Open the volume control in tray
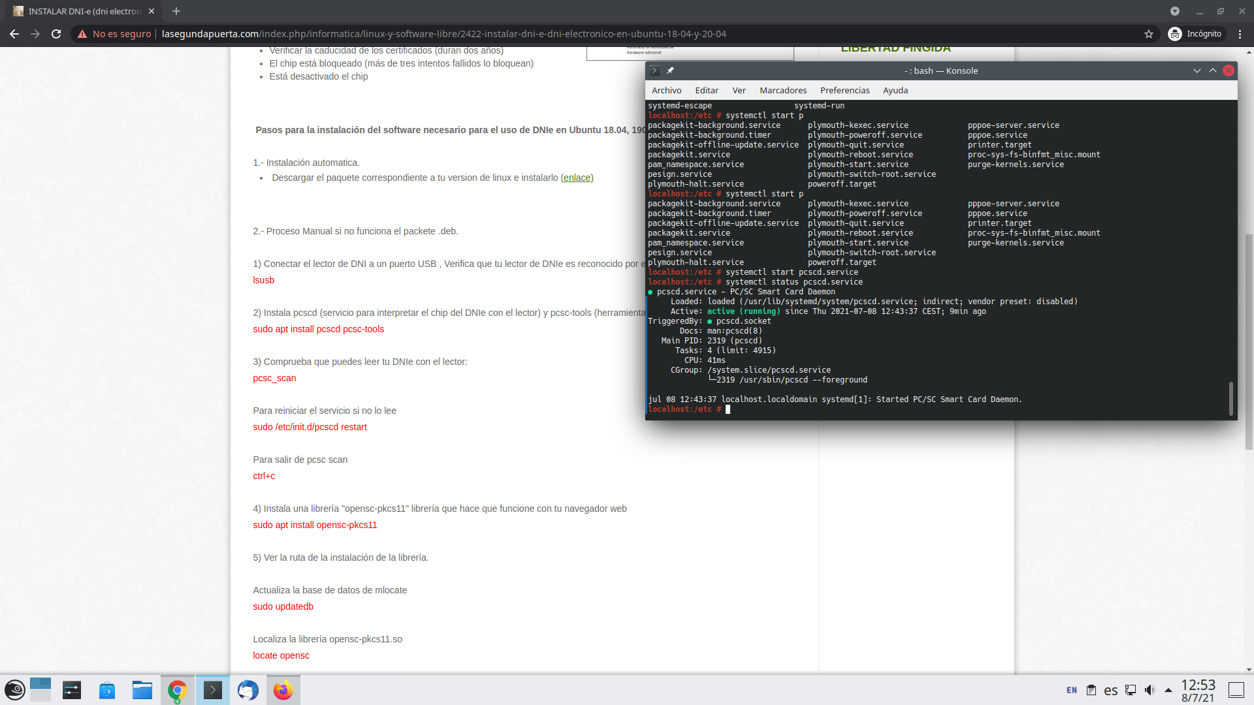Viewport: 1254px width, 705px height. (1149, 690)
